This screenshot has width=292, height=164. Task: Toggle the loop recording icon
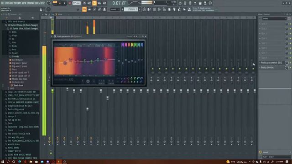tap(104, 3)
